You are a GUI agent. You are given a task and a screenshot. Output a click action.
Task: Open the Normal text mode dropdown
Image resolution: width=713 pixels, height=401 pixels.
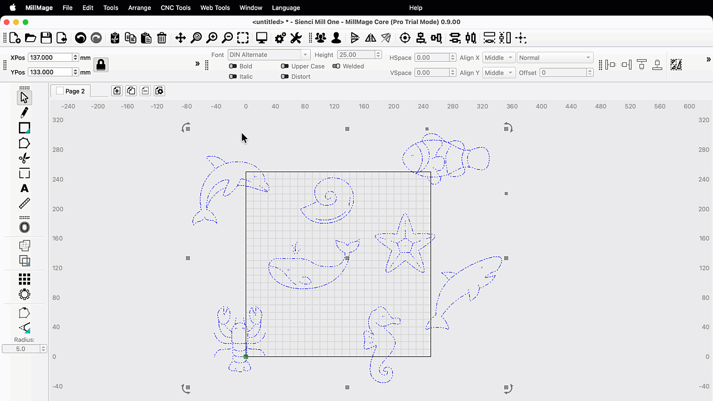point(555,58)
